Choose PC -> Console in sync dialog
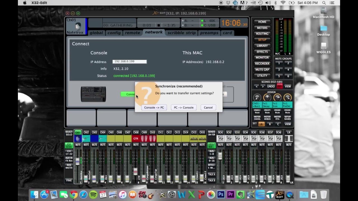Image resolution: width=358 pixels, height=201 pixels. tap(183, 107)
